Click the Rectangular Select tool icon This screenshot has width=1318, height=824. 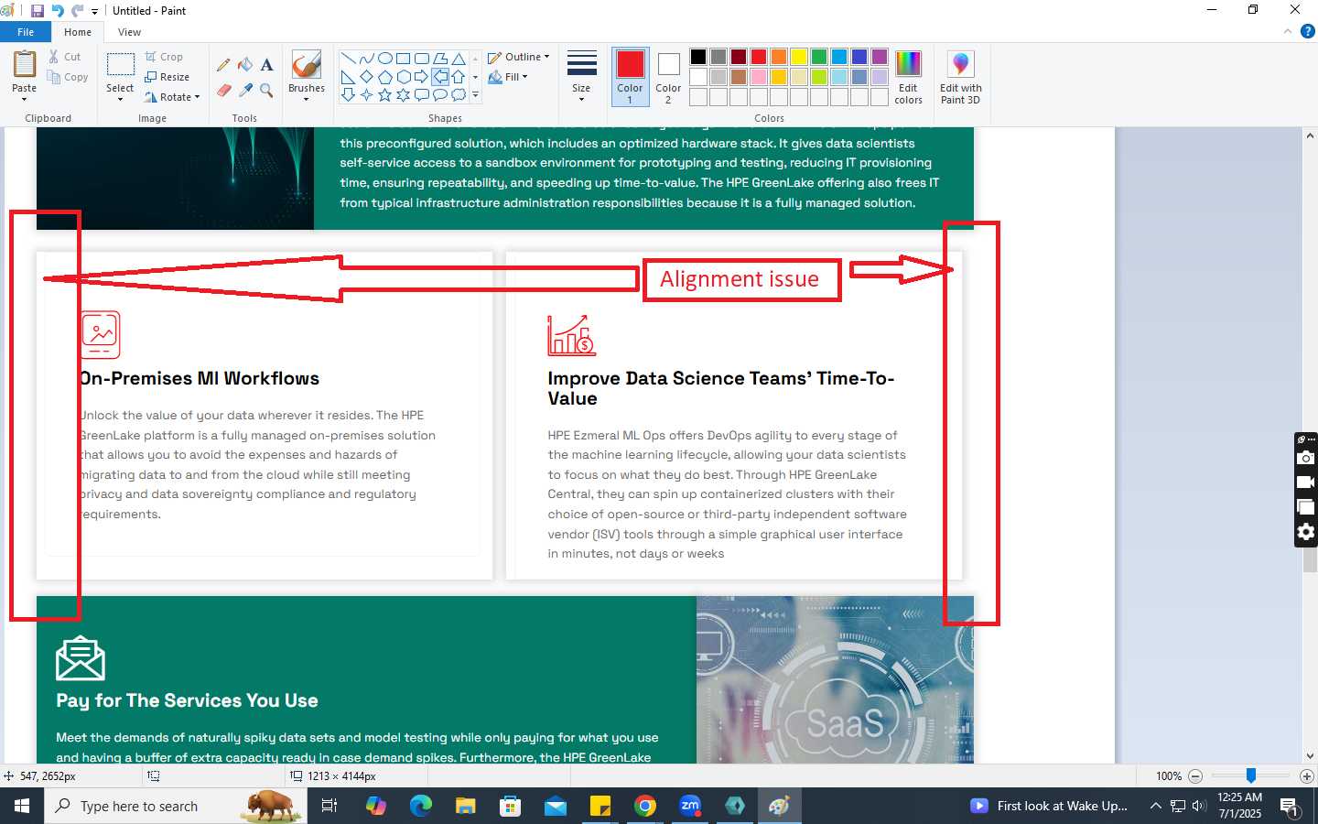[120, 64]
